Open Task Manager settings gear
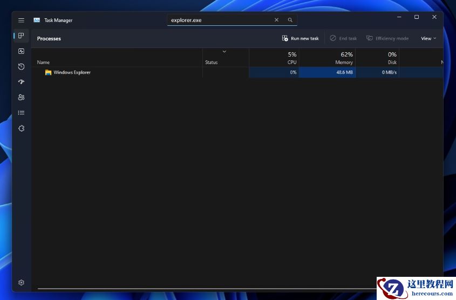Screen dimensions: 456x300 point(21,282)
